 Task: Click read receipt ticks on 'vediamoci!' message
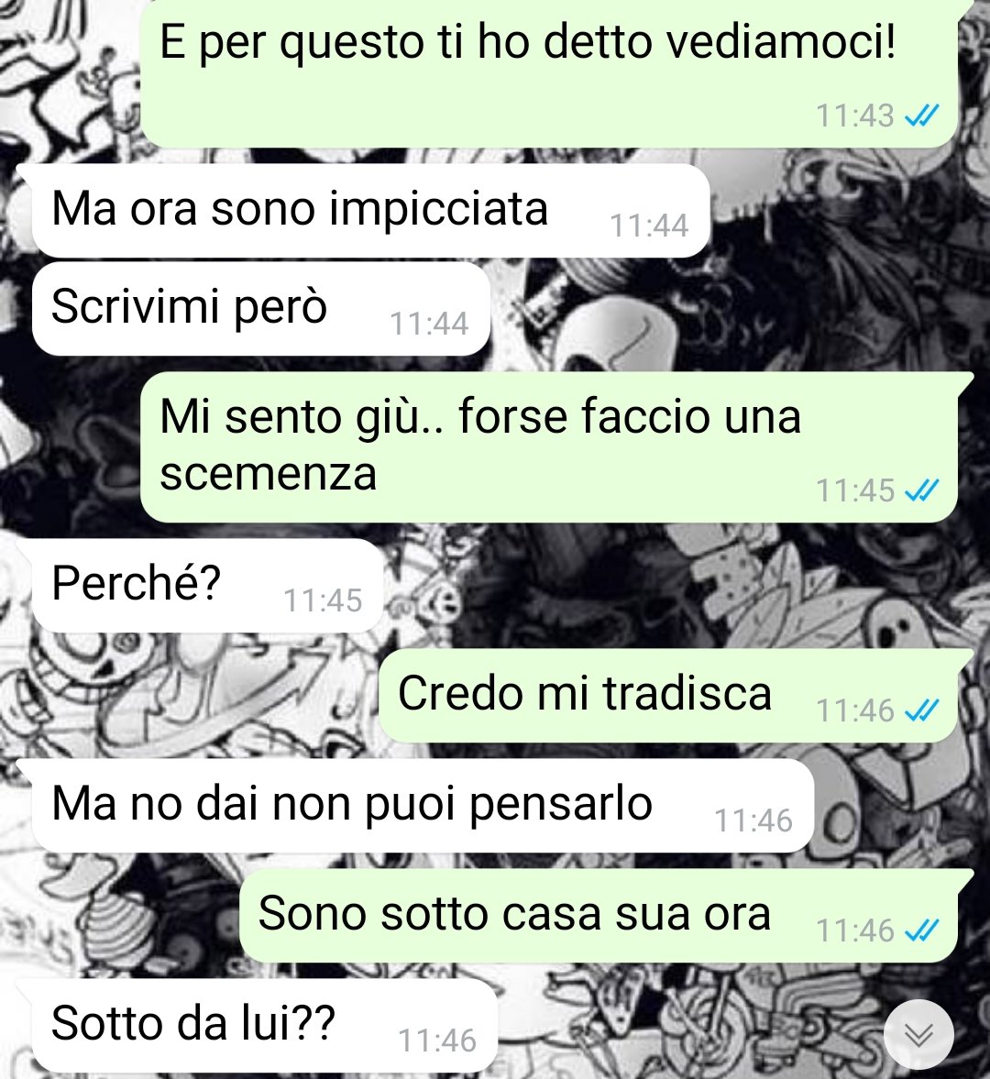[x=922, y=116]
